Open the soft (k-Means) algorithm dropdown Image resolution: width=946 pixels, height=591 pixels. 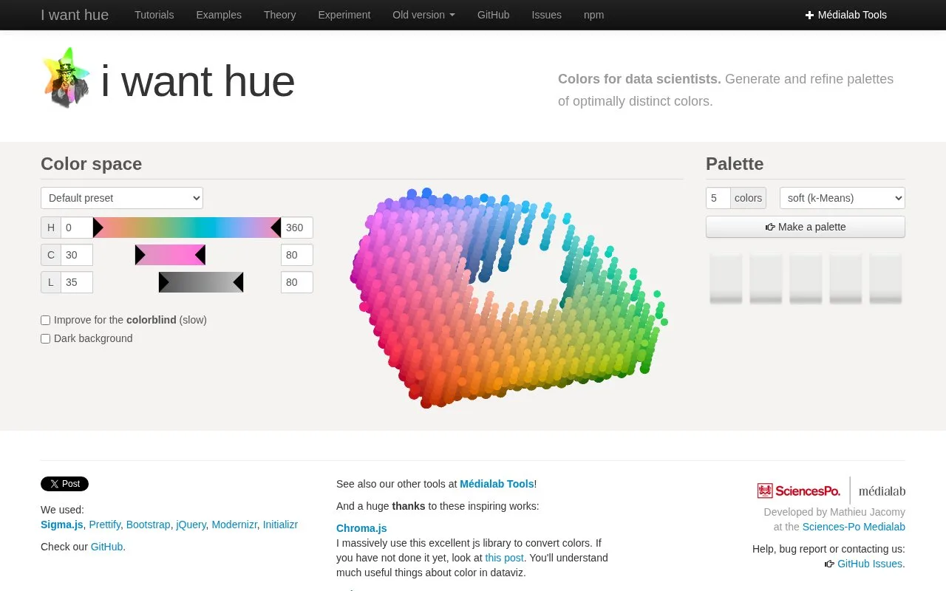pyautogui.click(x=843, y=198)
